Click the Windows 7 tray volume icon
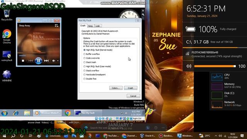The image size is (247, 139). click(x=126, y=113)
